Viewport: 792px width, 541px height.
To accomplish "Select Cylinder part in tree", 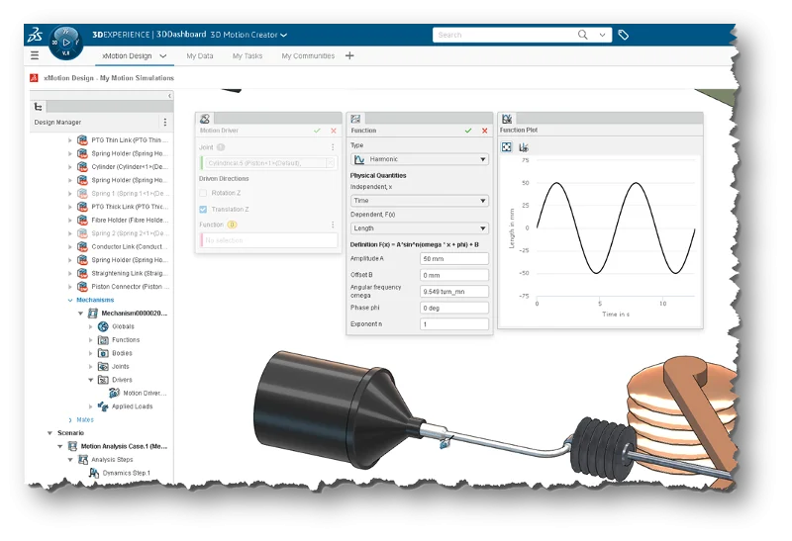I will (x=123, y=167).
